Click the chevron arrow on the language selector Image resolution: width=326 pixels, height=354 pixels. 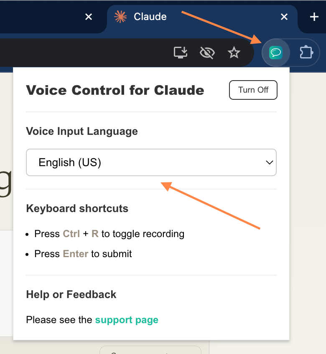270,162
